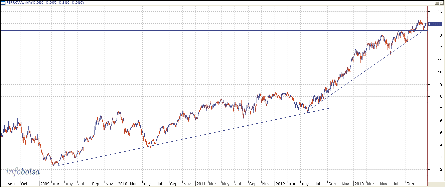Click the 2009 year label on time axis
The width and height of the screenshot is (445, 187).
pos(44,184)
